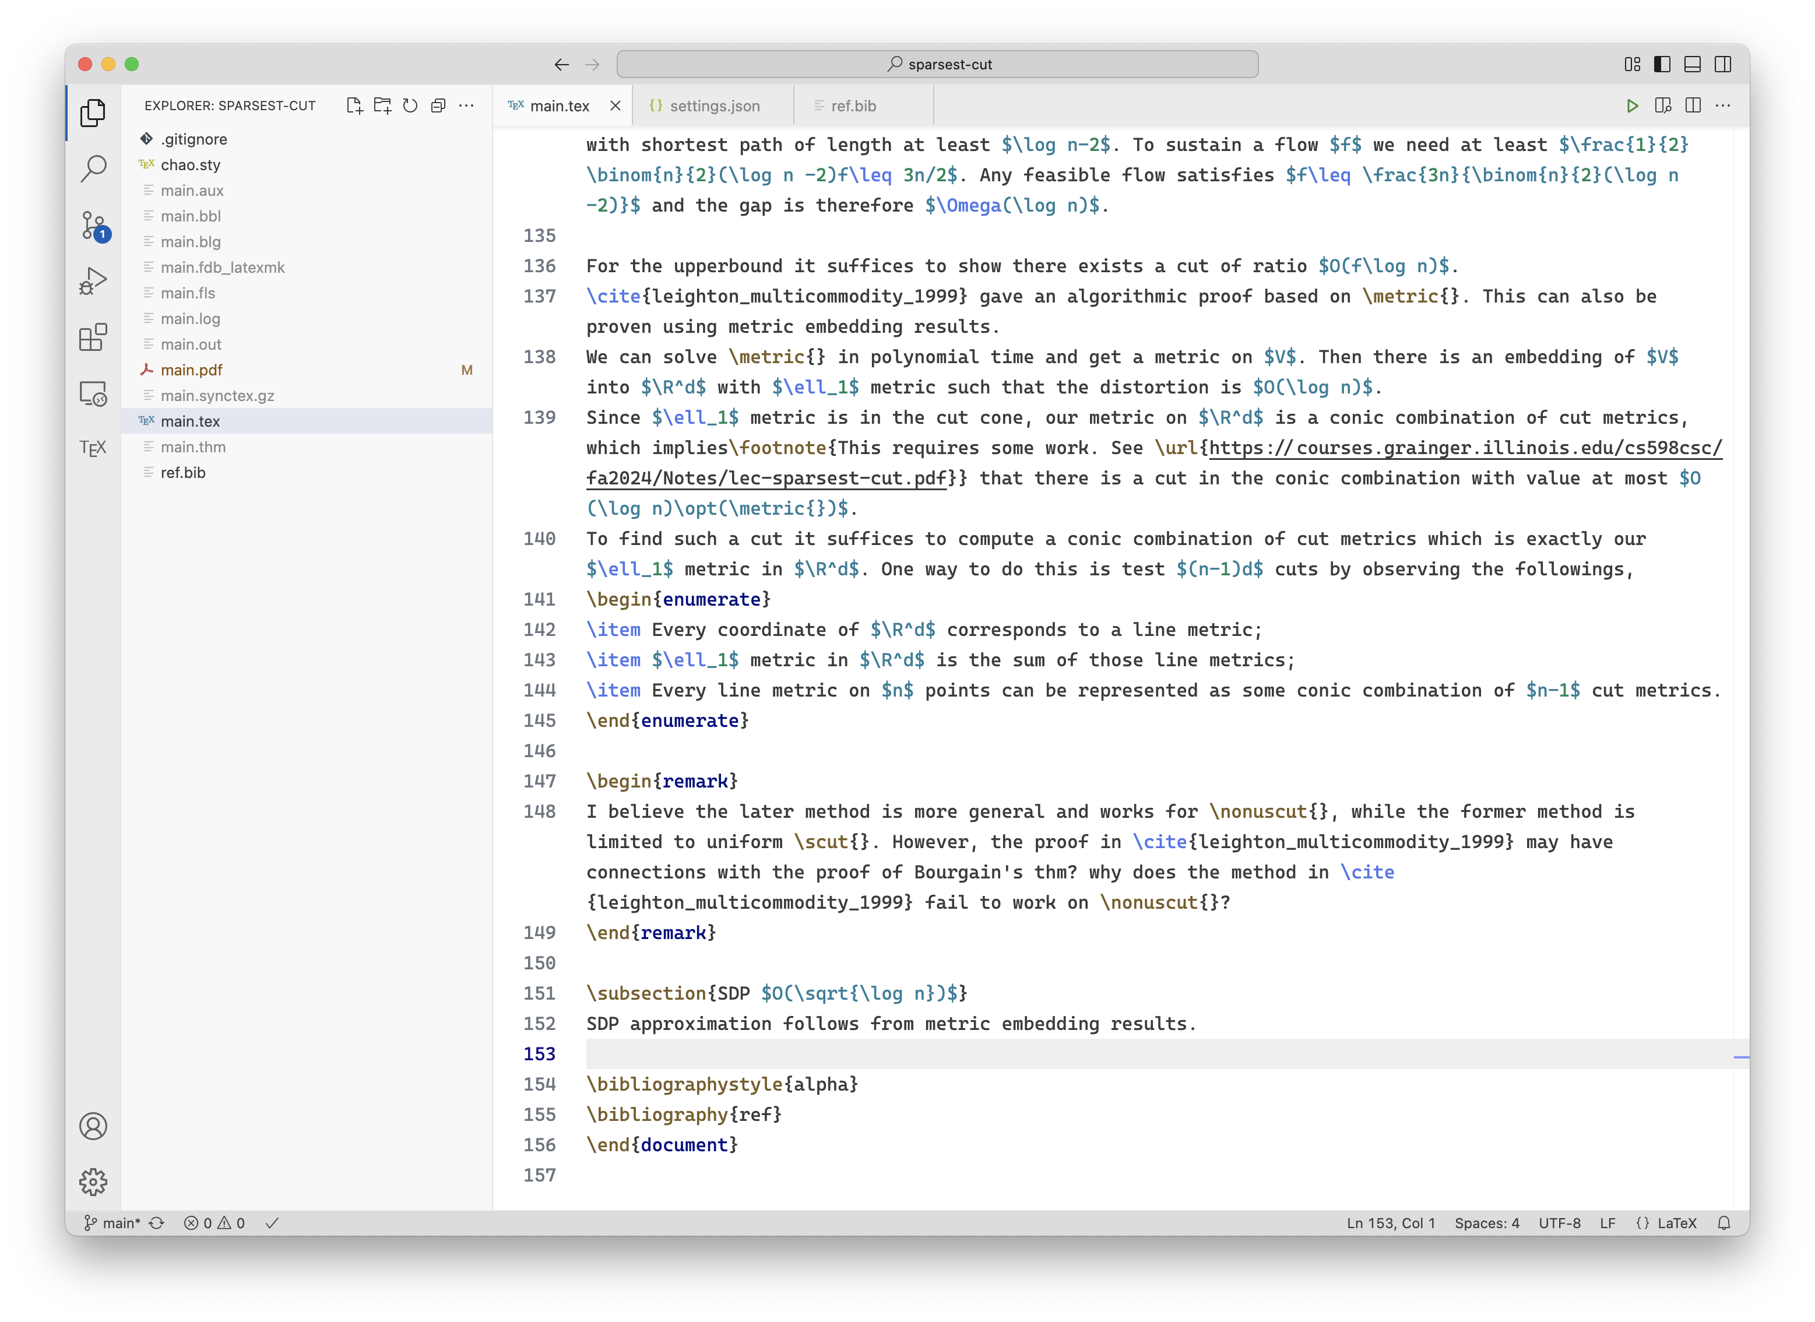Click the sparsest-cut command center search box
Screen dimensions: 1815x1322
pos(937,64)
